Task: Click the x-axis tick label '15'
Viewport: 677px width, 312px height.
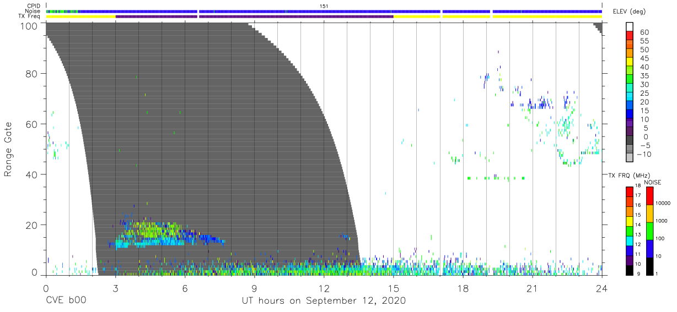Action: pyautogui.click(x=393, y=288)
